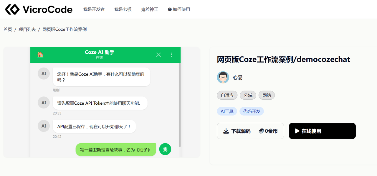This screenshot has height=176, width=377.
Task: Click the download arrow icon on 下载源码
Action: click(226, 131)
